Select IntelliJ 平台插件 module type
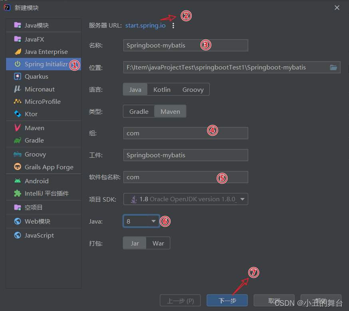349x311 pixels. point(44,193)
